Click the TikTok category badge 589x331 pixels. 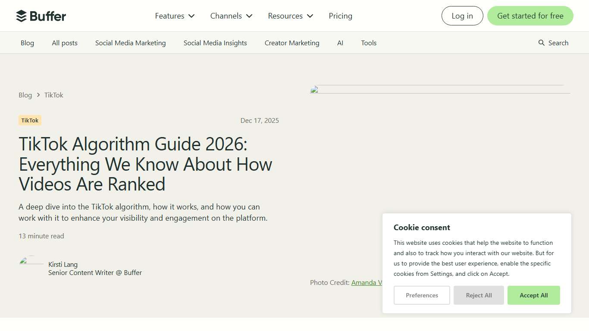point(29,120)
